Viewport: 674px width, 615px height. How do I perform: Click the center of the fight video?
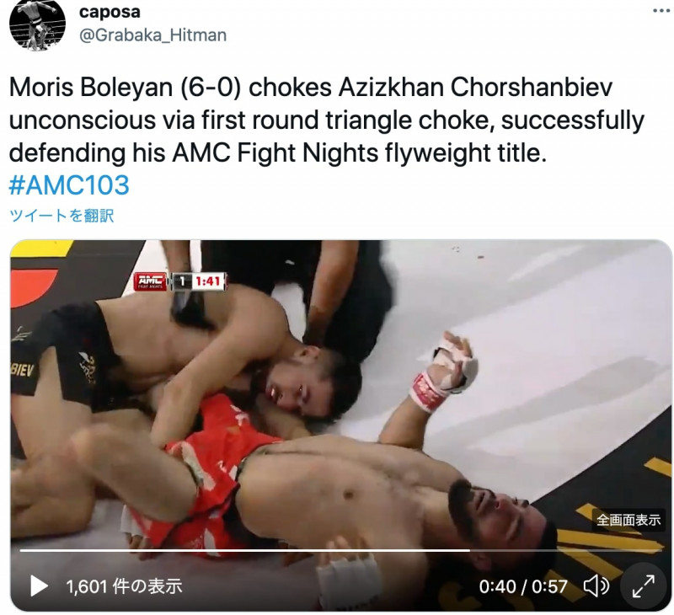coord(341,425)
